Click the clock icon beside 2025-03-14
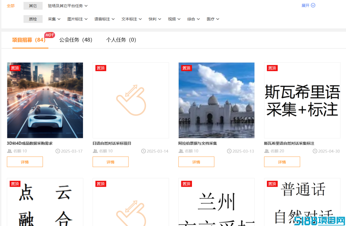346x226 pixels. [144, 151]
